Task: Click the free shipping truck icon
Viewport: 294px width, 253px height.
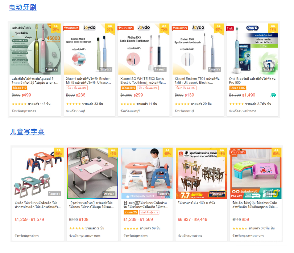Action: (x=273, y=95)
